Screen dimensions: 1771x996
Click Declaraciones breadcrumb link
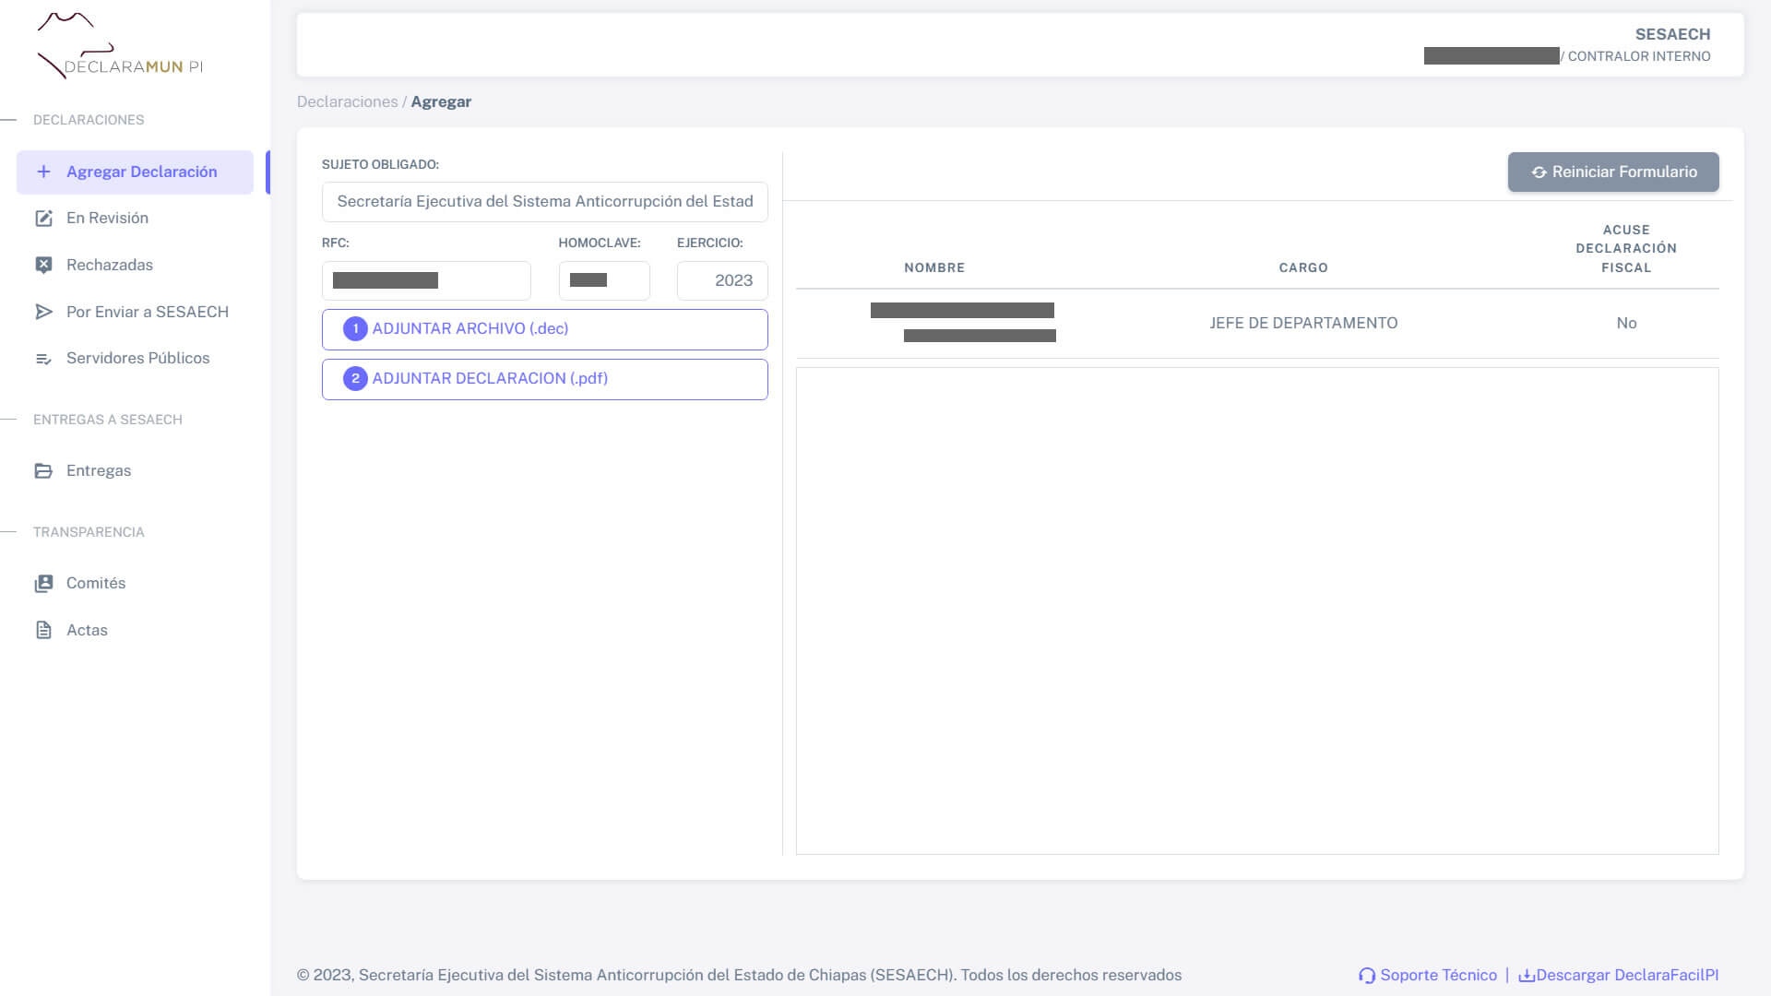click(347, 102)
